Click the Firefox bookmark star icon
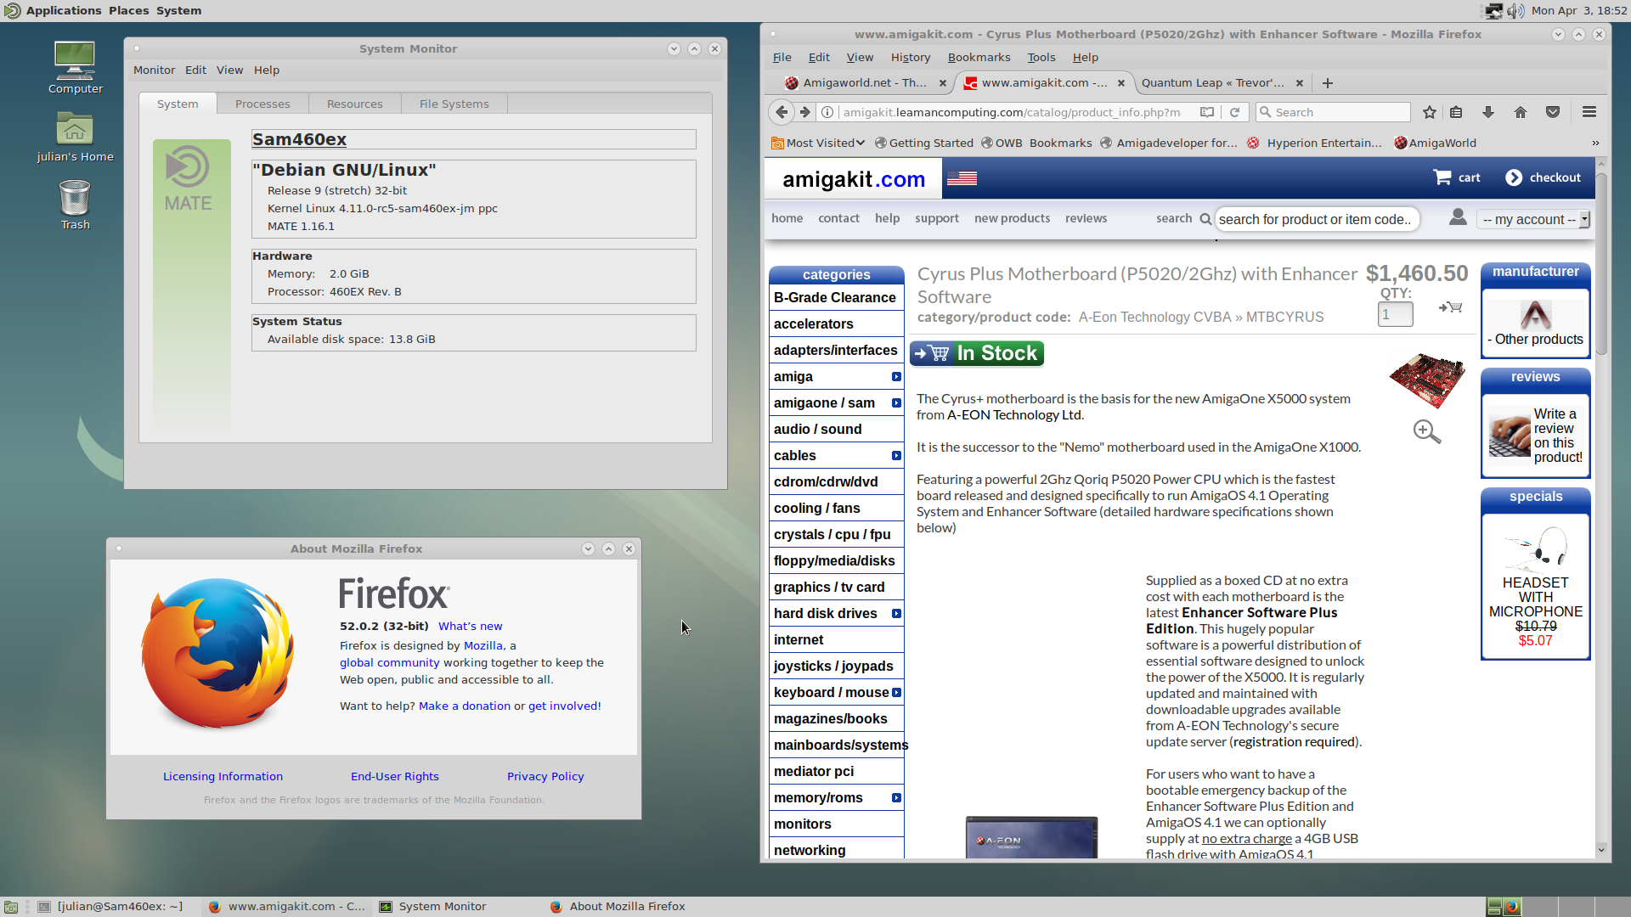The height and width of the screenshot is (917, 1631). tap(1430, 112)
